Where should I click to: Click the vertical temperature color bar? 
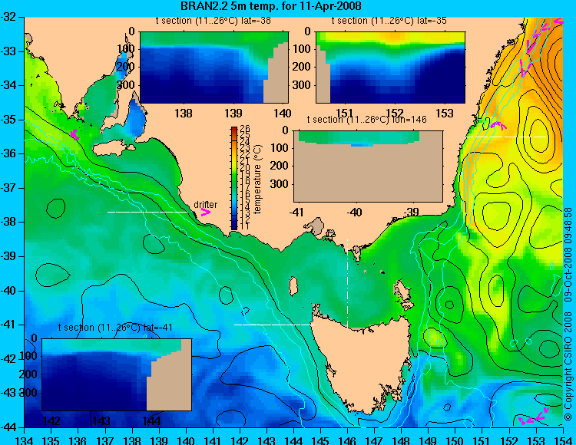point(234,178)
